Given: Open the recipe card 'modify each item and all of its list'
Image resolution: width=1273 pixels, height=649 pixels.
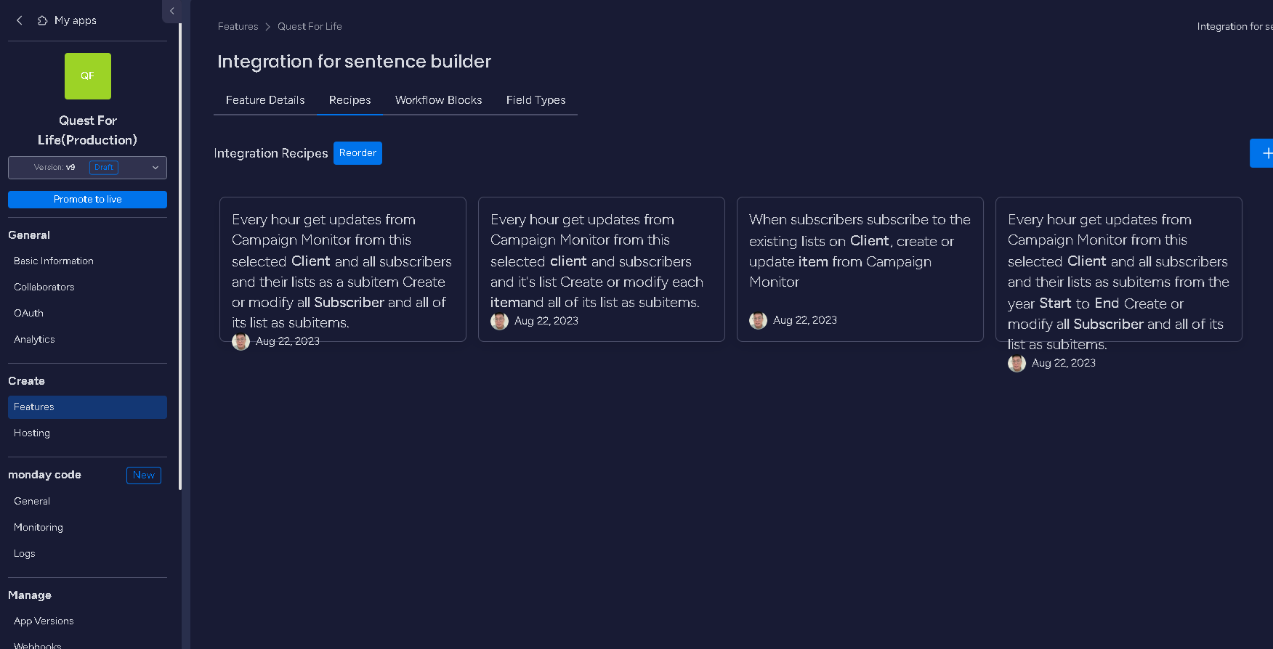Looking at the screenshot, I should 602,269.
